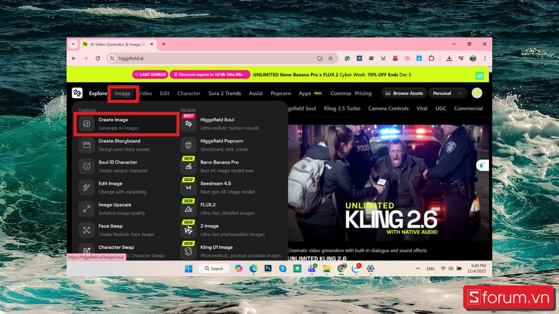
Task: Open the Chrome three-dot menu
Action: (485, 58)
